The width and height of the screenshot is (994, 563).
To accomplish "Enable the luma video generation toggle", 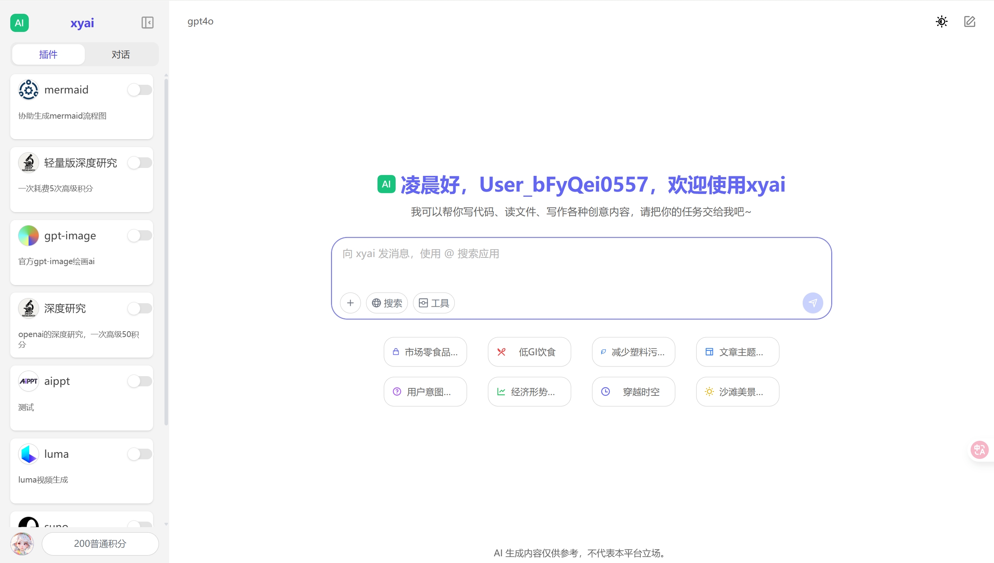I will 140,454.
